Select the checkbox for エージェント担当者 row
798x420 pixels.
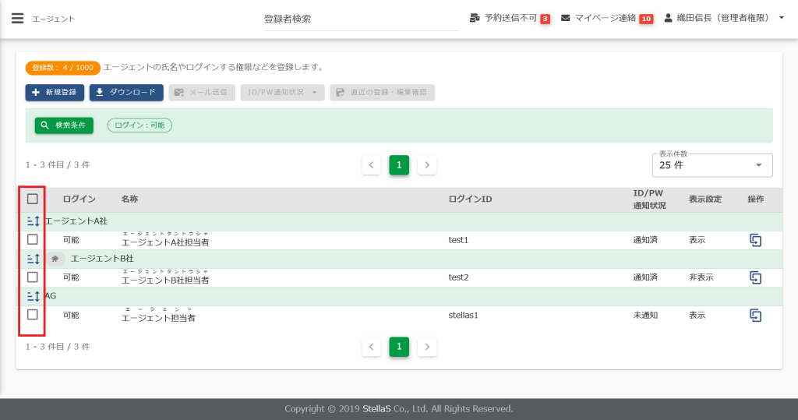(x=33, y=315)
